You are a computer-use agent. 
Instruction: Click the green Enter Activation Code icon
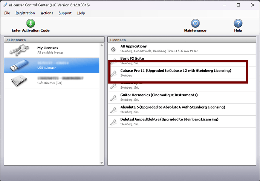[31, 23]
